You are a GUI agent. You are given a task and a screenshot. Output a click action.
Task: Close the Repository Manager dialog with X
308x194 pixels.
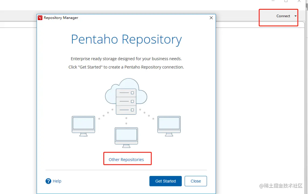point(211,18)
